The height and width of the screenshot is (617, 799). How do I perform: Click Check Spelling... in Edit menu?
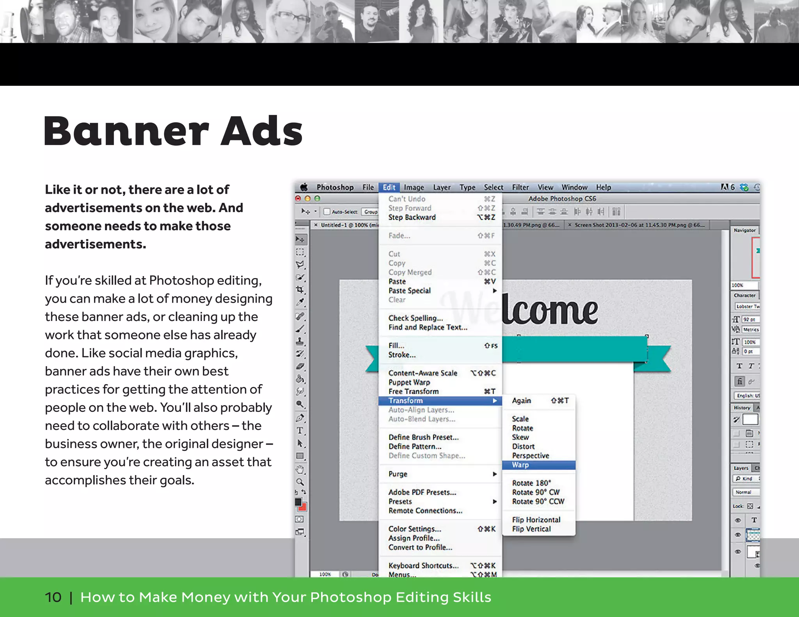(440, 318)
